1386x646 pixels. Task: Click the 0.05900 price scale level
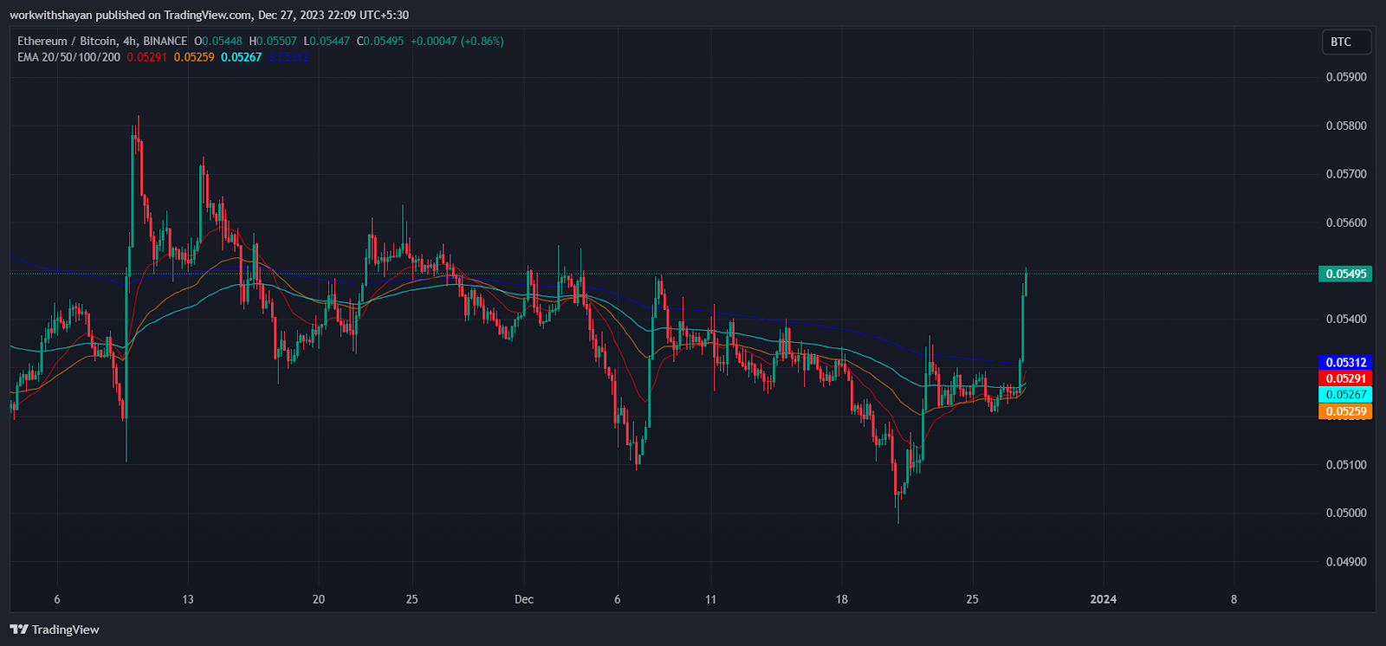click(1346, 77)
